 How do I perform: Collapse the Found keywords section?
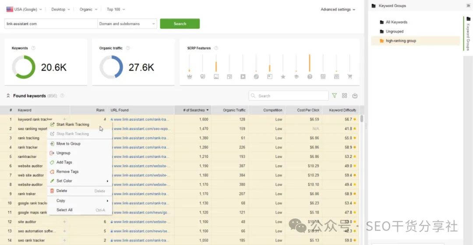click(x=8, y=96)
